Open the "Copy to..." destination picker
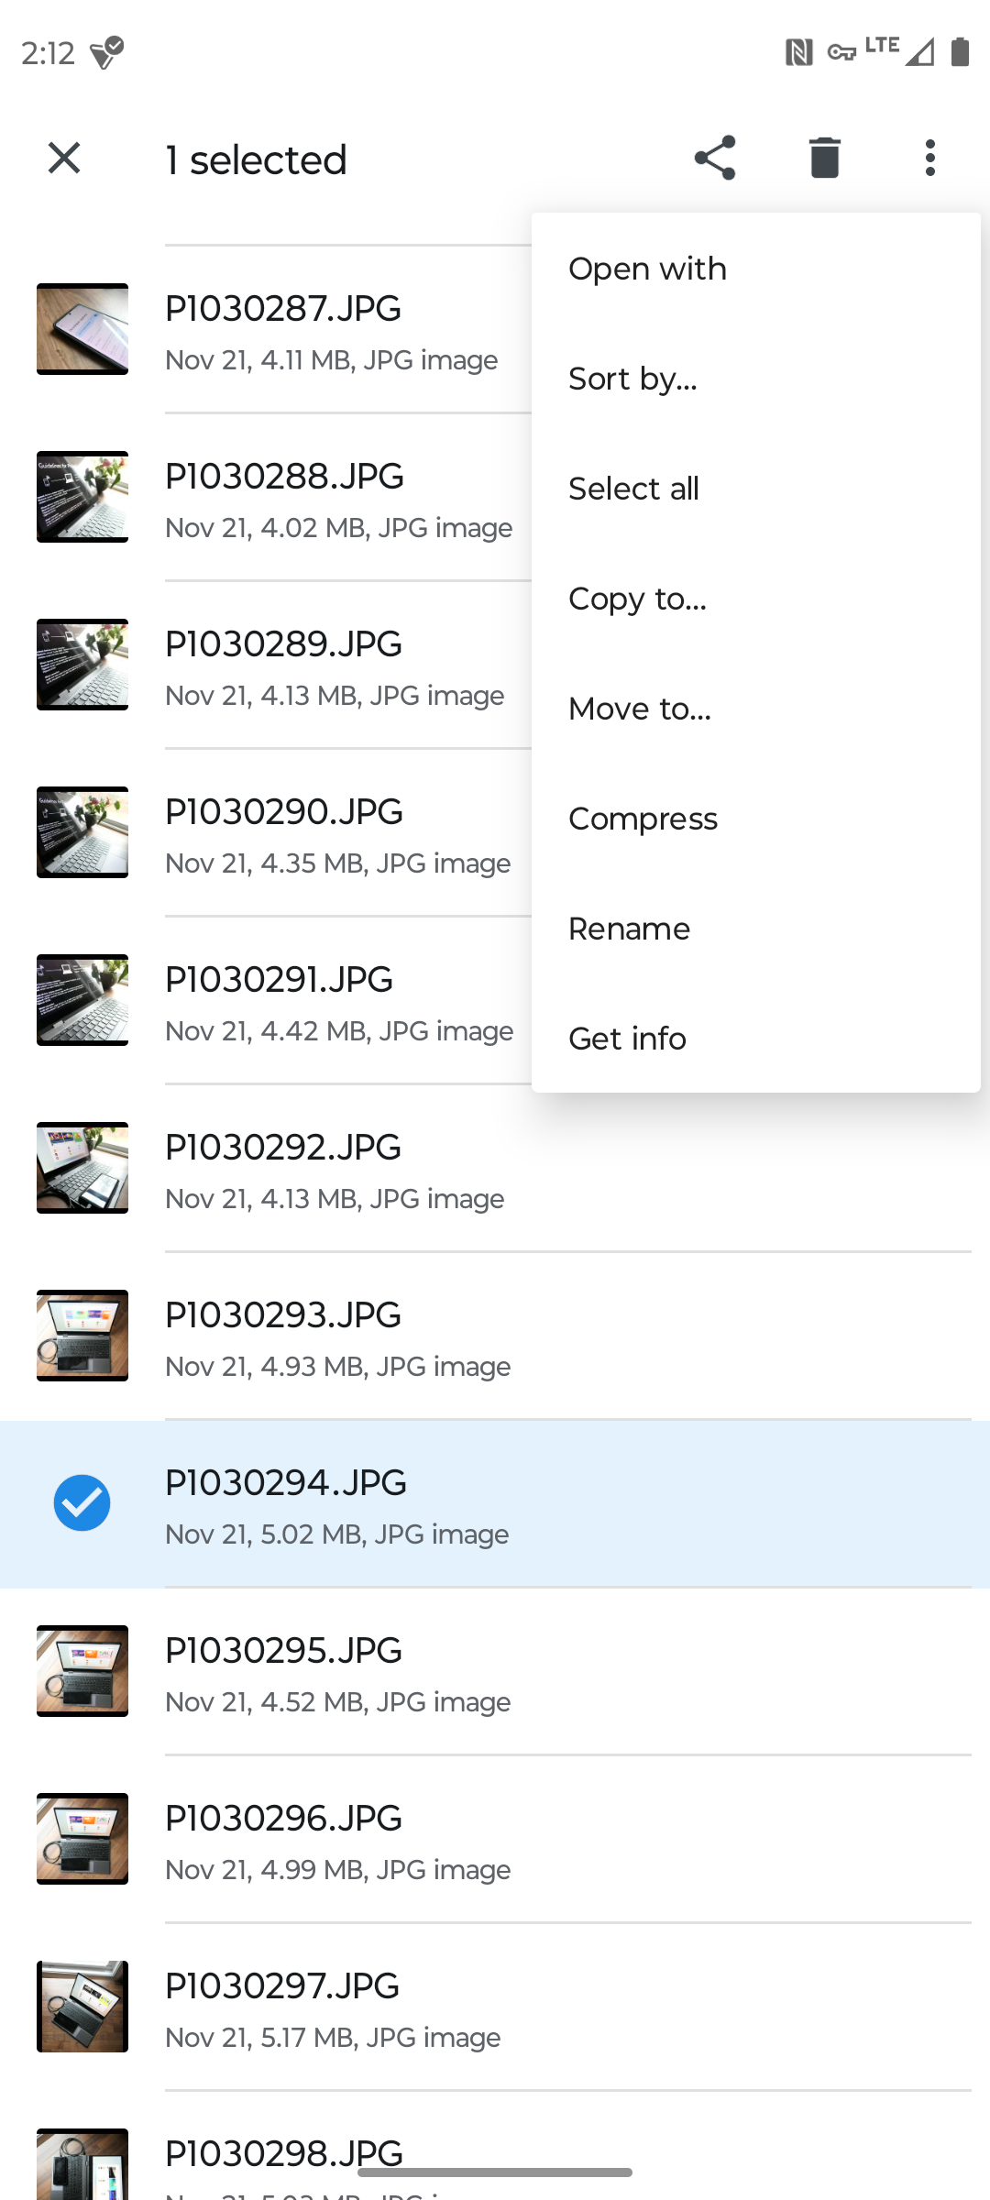 click(637, 599)
